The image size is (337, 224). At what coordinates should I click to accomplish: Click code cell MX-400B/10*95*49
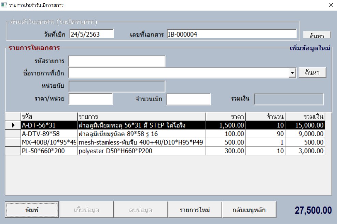click(49, 142)
